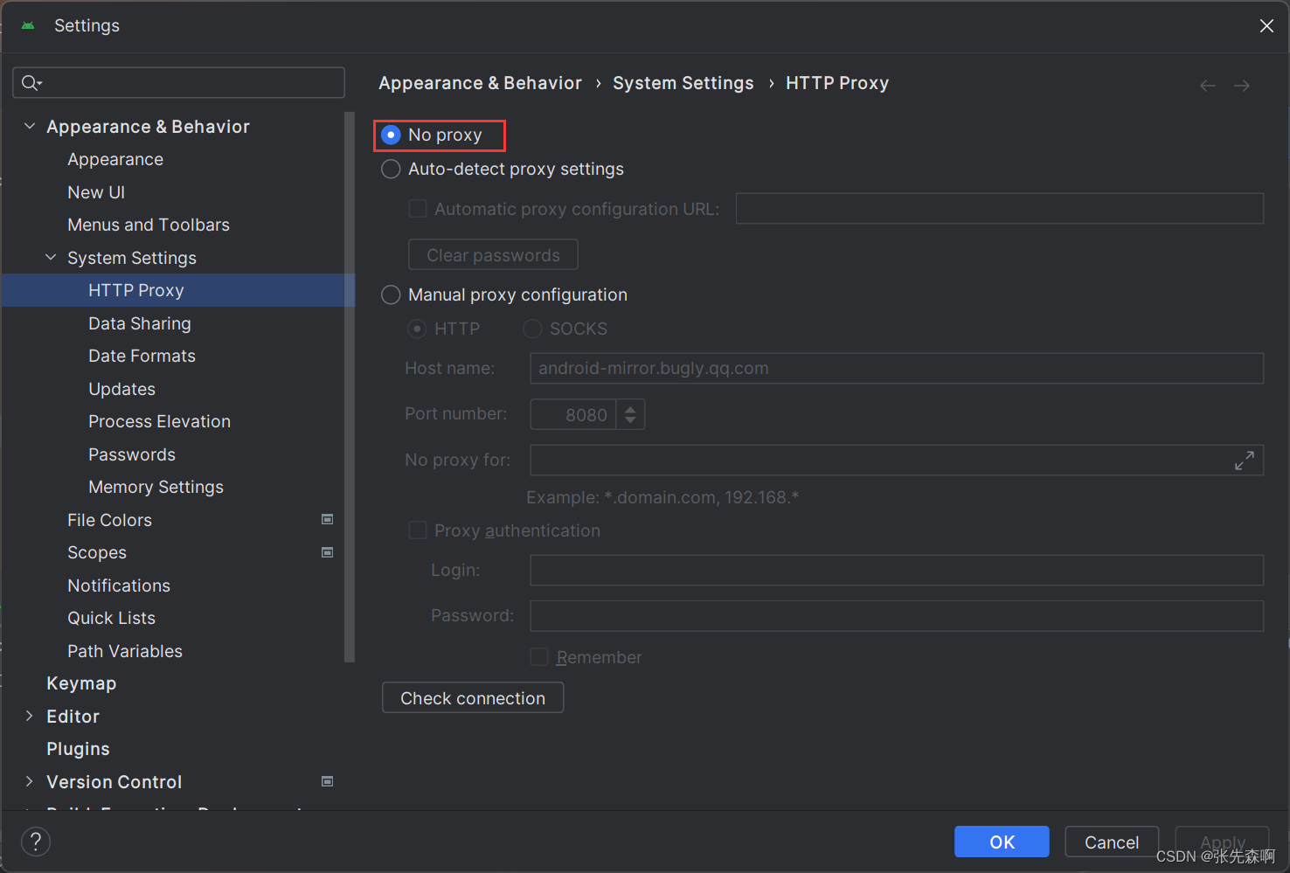Expand the No proxy for field editor
This screenshot has height=873, width=1290.
point(1245,459)
